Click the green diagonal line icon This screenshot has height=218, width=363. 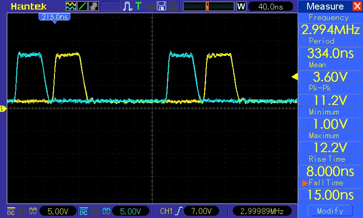tap(82, 6)
